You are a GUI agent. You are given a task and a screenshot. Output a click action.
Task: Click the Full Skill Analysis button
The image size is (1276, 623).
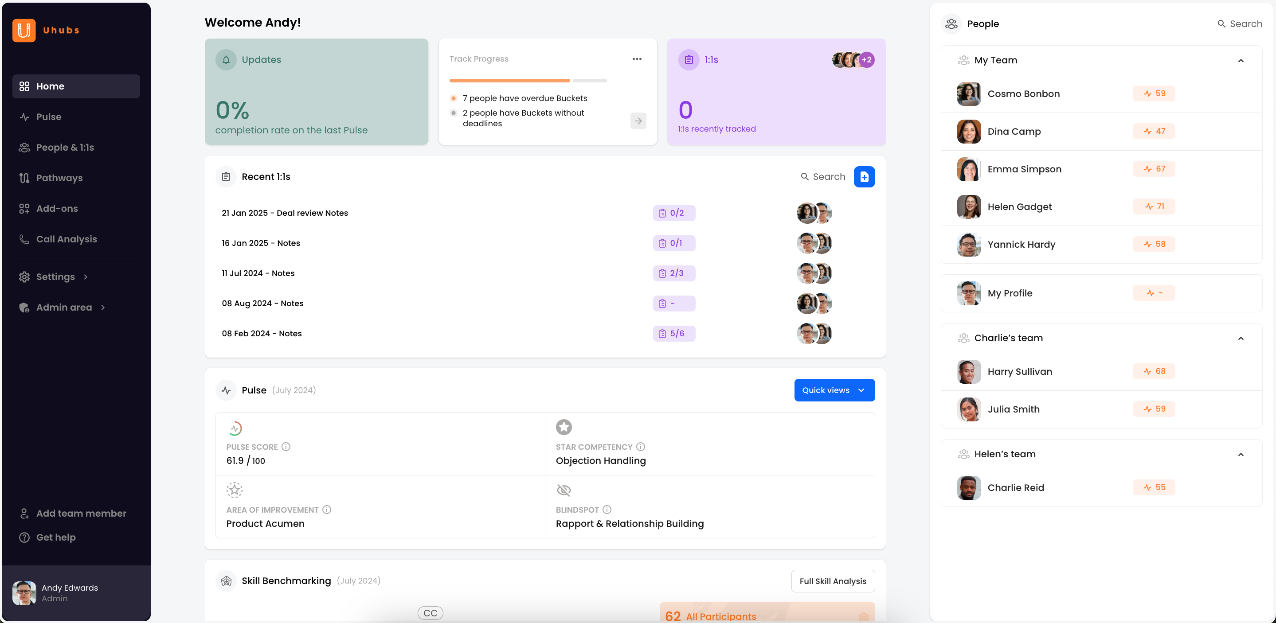tap(833, 581)
